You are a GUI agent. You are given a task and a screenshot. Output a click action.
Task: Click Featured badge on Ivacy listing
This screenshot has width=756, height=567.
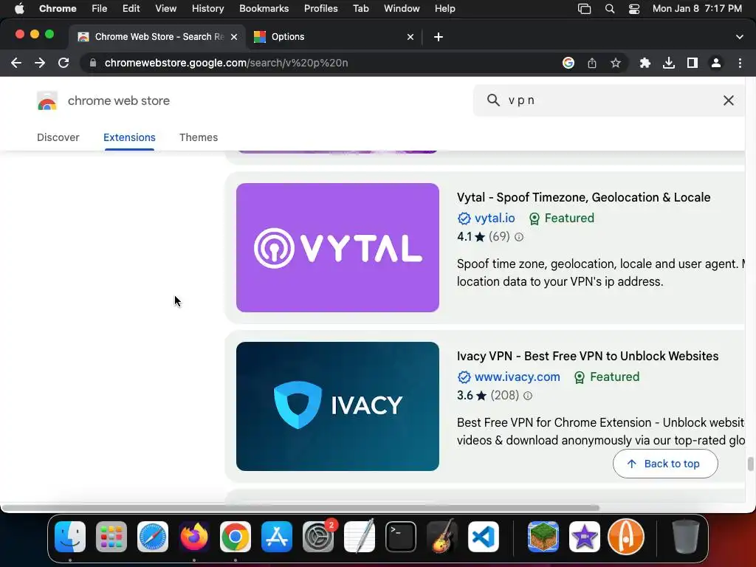[x=607, y=377]
